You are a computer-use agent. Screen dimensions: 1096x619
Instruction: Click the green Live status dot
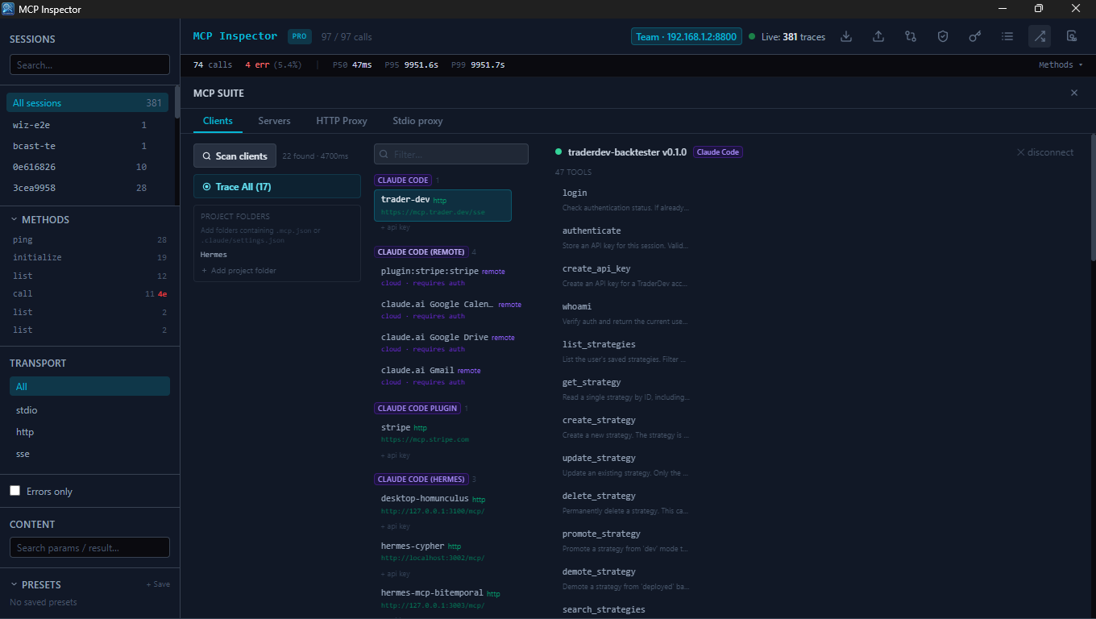coord(752,36)
